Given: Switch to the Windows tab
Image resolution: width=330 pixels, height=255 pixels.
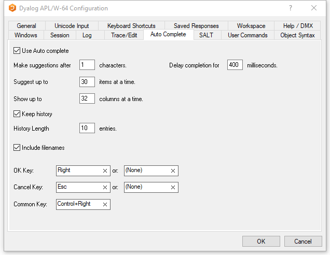Looking at the screenshot, I should pyautogui.click(x=26, y=35).
